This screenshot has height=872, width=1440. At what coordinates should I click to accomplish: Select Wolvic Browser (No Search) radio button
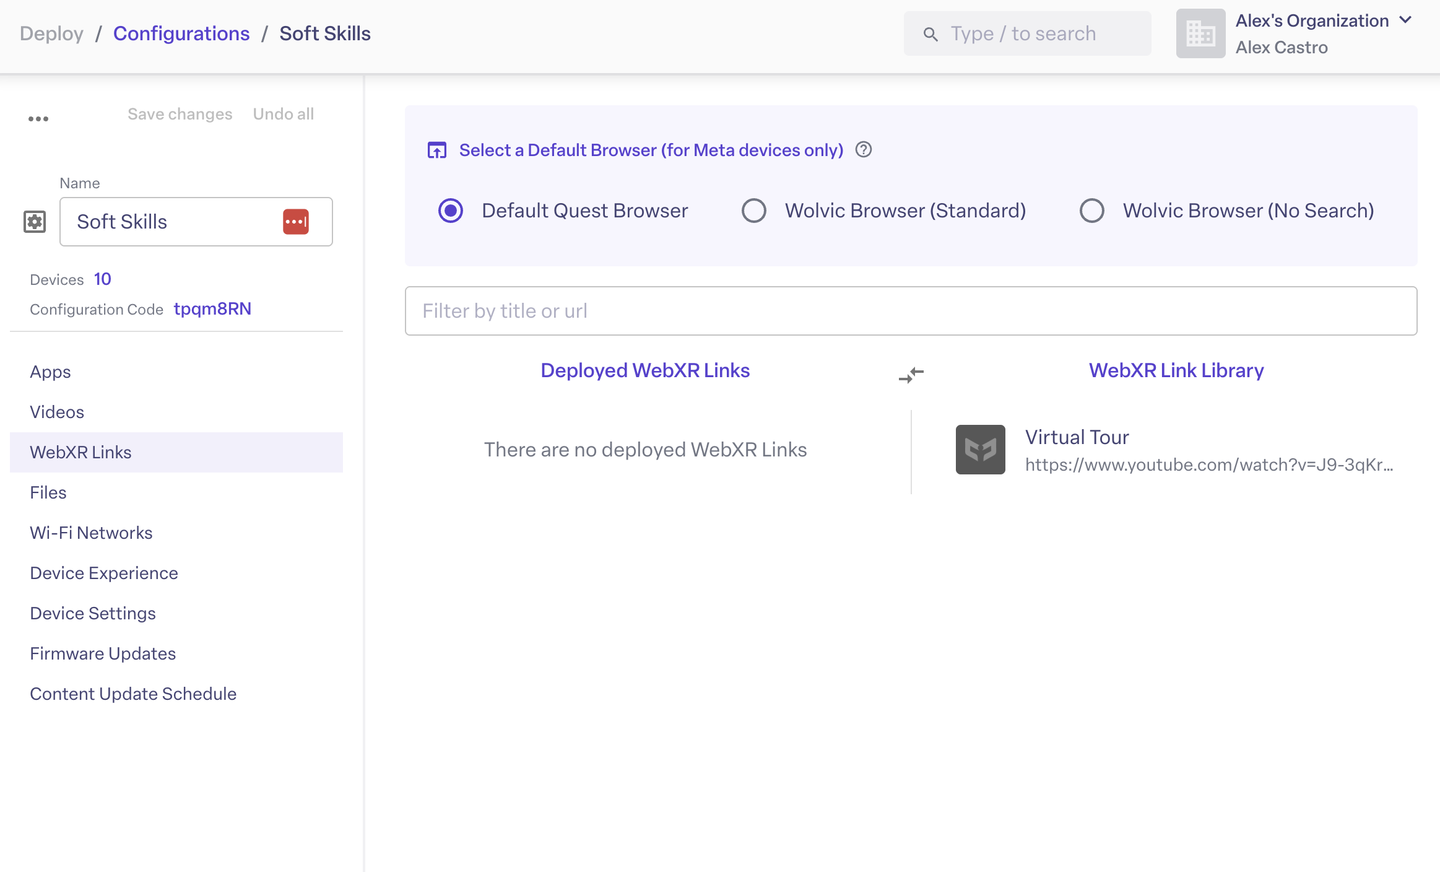point(1092,211)
